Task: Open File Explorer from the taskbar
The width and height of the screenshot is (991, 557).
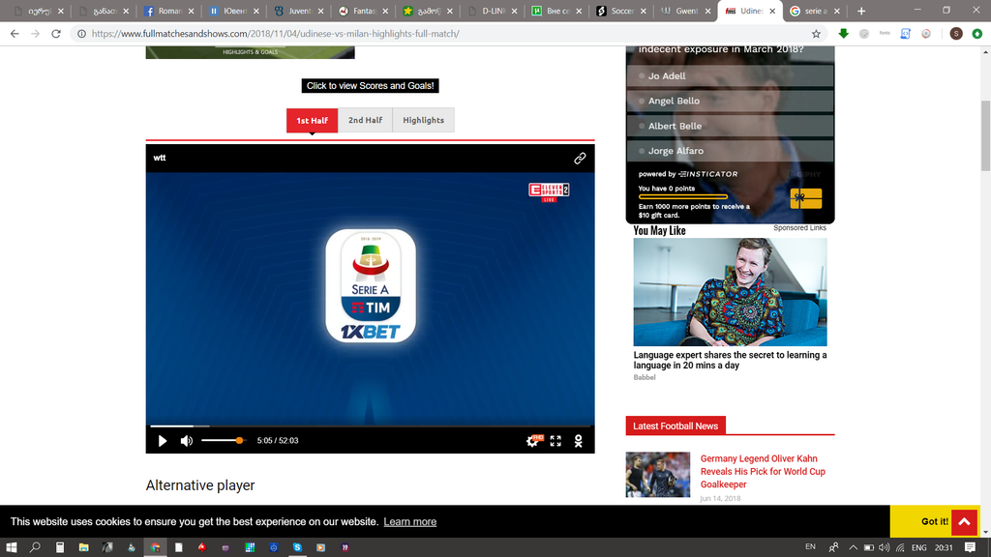Action: coord(83,547)
